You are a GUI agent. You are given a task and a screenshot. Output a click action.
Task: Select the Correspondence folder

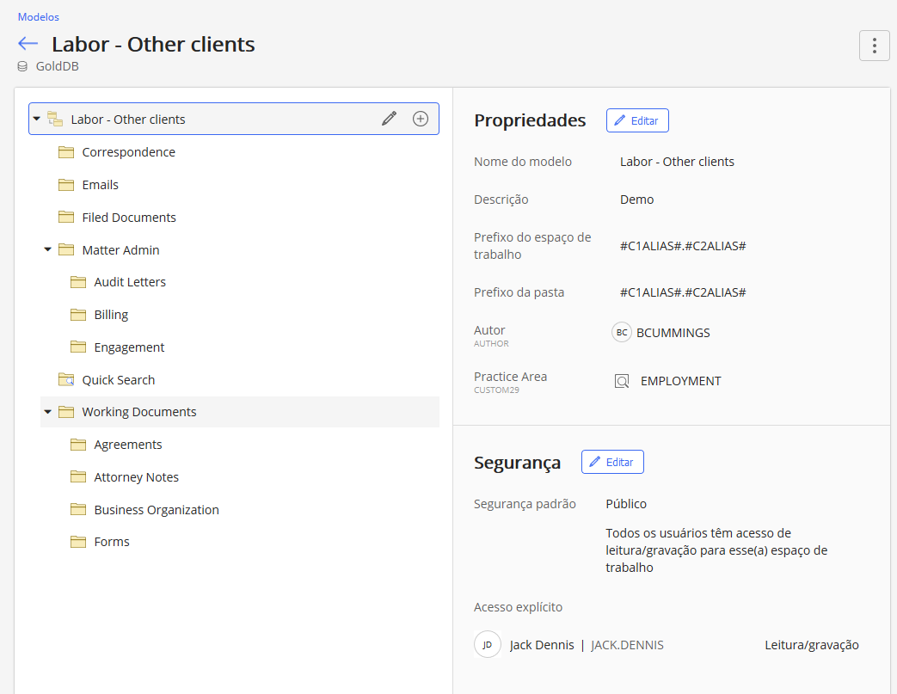(128, 152)
